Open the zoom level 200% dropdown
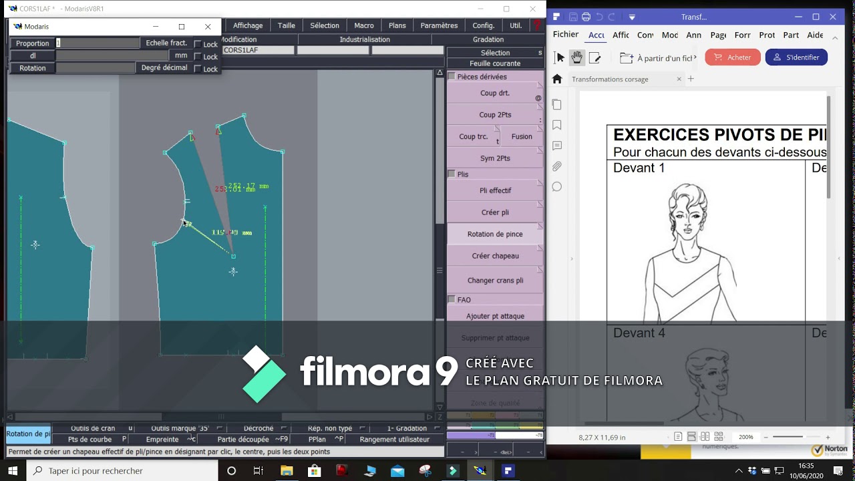 [x=746, y=437]
